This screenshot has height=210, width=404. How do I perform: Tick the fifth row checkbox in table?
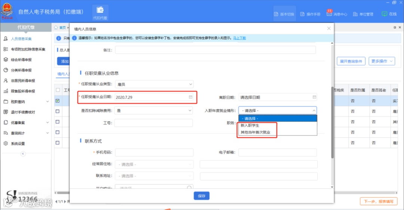coord(58,142)
